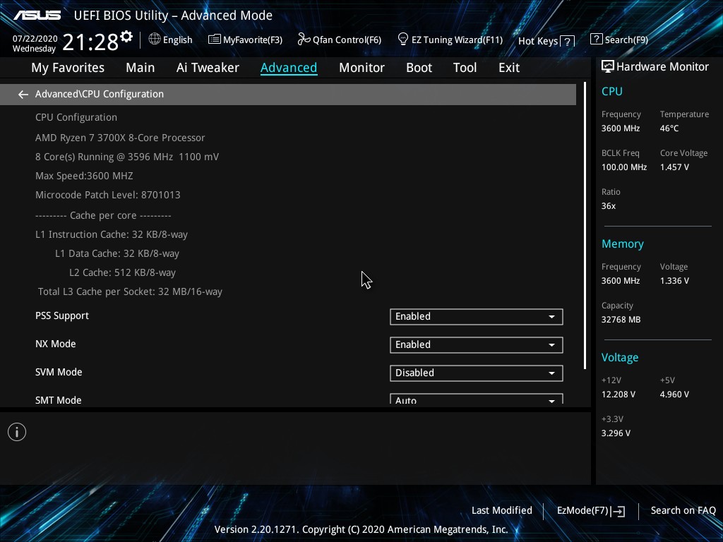The height and width of the screenshot is (542, 723).
Task: Expand the NX Mode dropdown
Action: [x=476, y=345]
